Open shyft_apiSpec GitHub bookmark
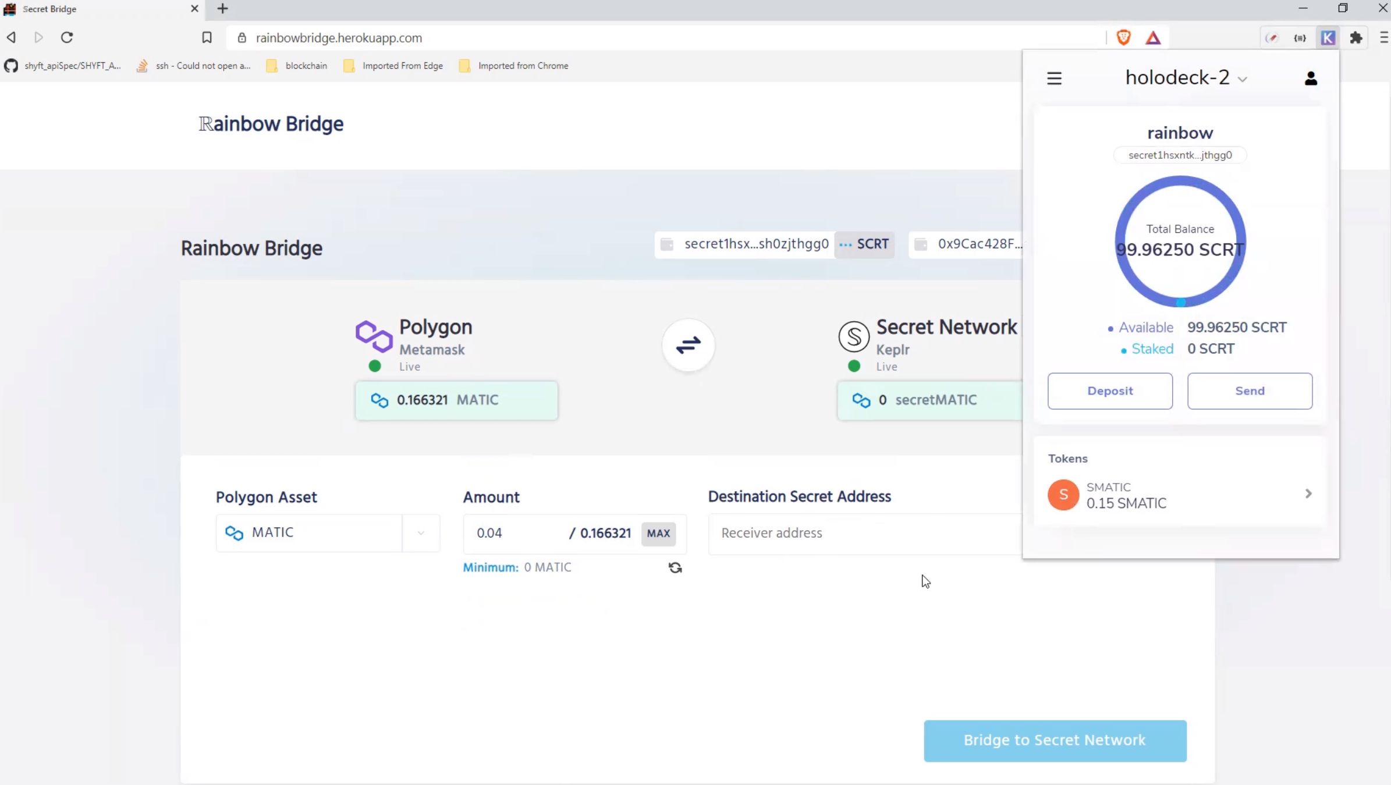This screenshot has width=1391, height=785. (x=63, y=66)
